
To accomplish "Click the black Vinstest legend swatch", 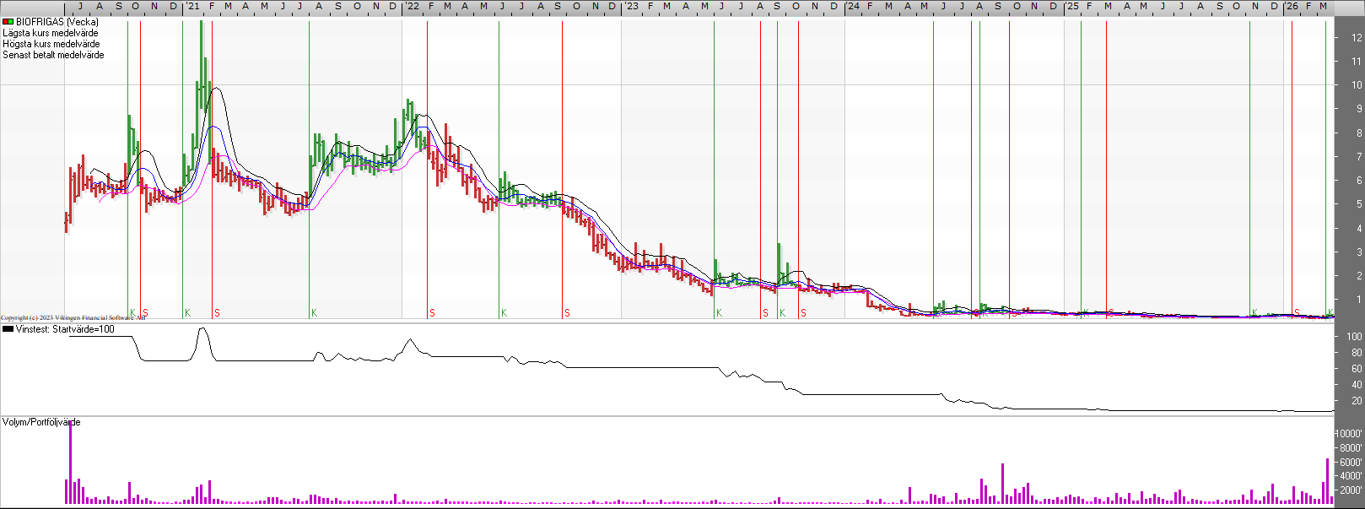I will (x=8, y=329).
